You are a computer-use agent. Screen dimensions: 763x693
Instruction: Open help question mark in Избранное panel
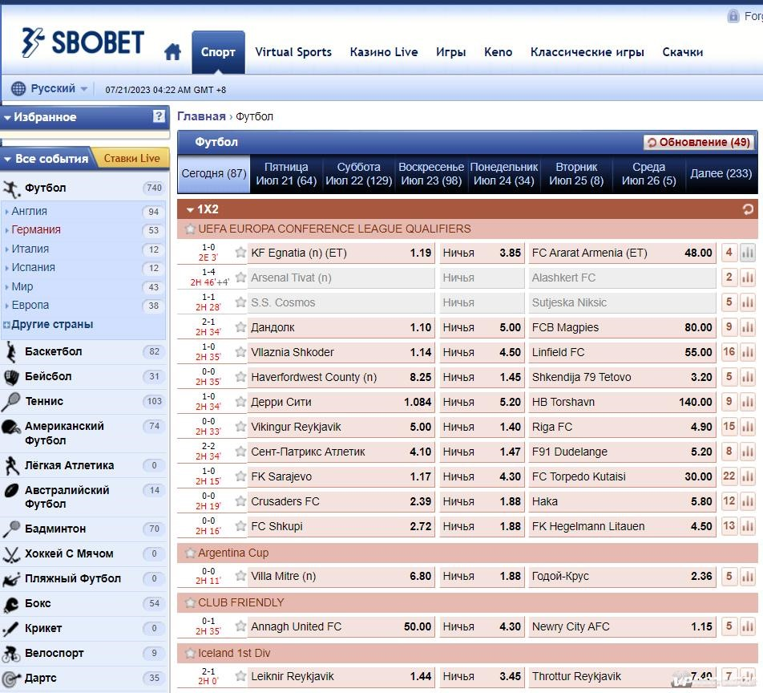159,116
